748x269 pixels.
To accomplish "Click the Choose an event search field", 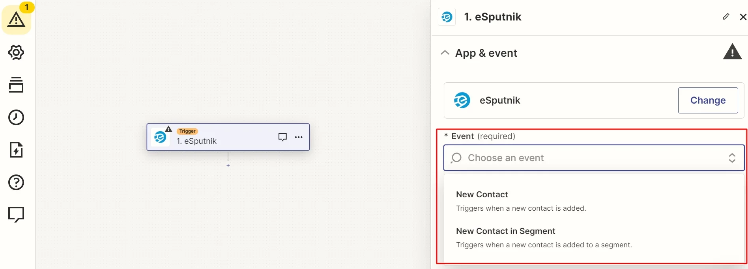I will click(x=594, y=158).
